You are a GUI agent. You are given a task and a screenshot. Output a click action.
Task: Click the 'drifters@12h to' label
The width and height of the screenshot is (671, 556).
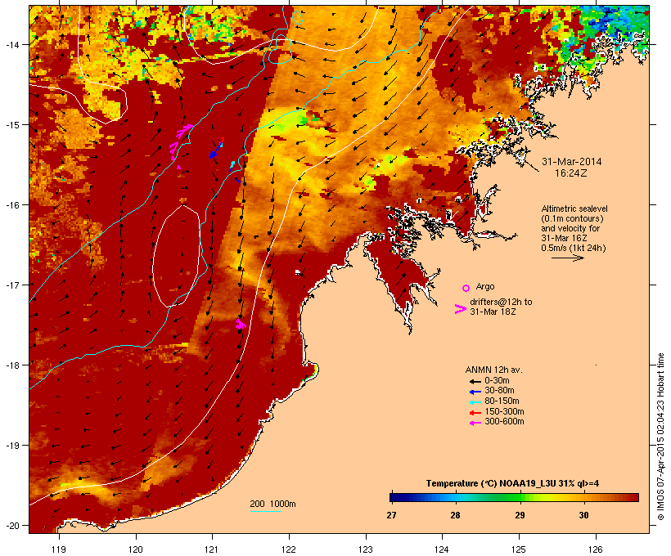point(501,302)
